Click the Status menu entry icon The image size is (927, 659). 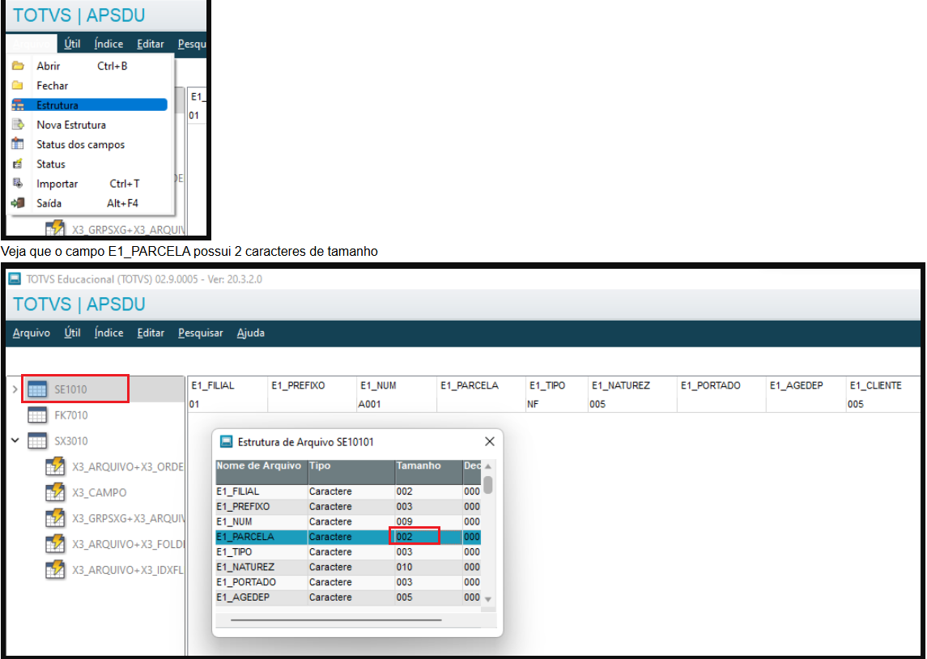18,164
